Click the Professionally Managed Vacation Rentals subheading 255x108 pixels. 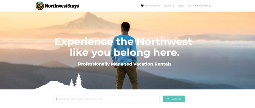tap(125, 64)
